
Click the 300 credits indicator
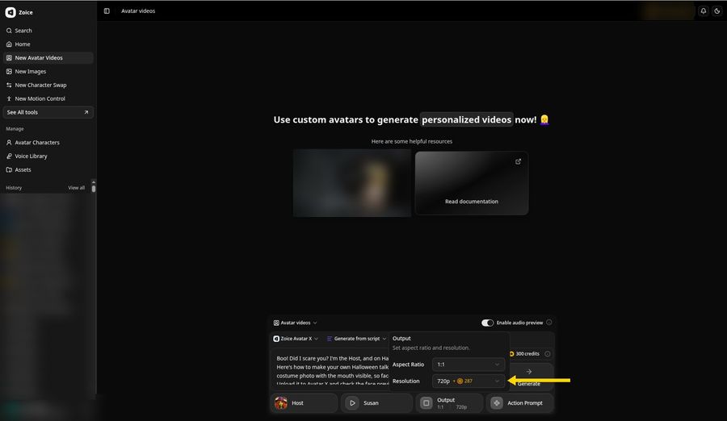(x=524, y=354)
